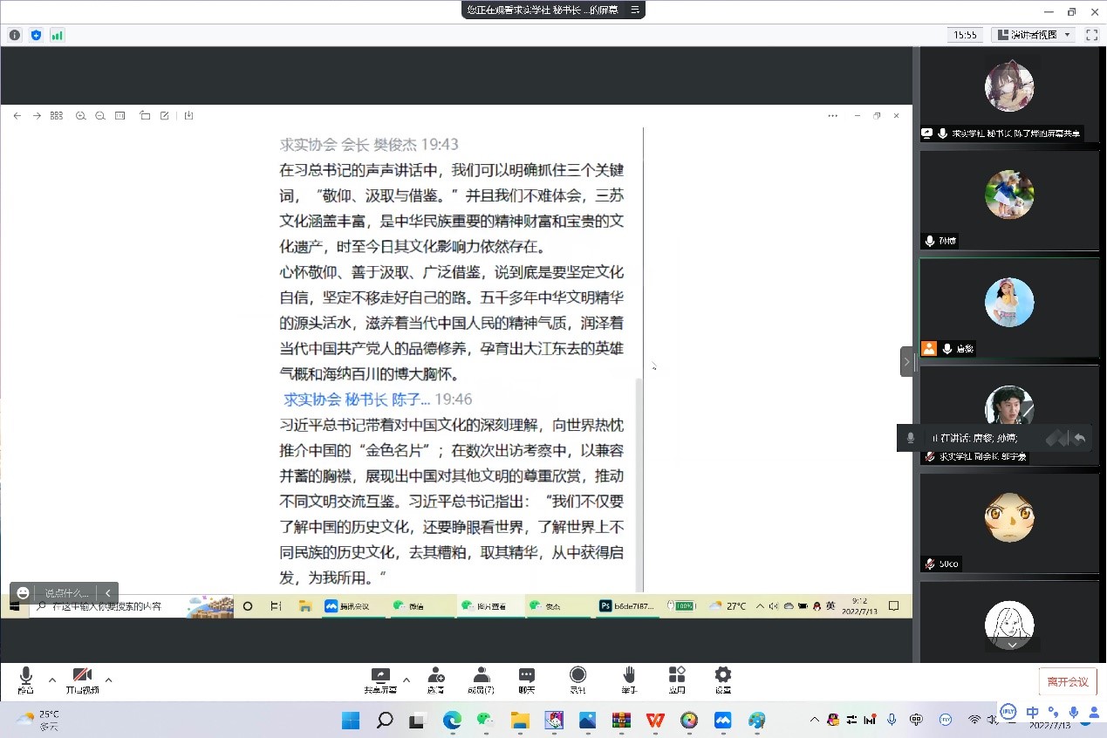Start recording the meeting
Image resolution: width=1107 pixels, height=738 pixels.
coord(577,678)
